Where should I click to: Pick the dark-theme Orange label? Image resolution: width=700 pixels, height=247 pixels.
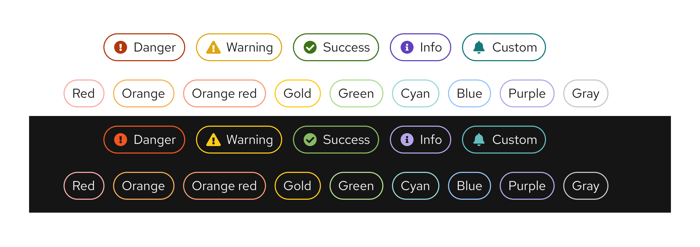click(143, 186)
